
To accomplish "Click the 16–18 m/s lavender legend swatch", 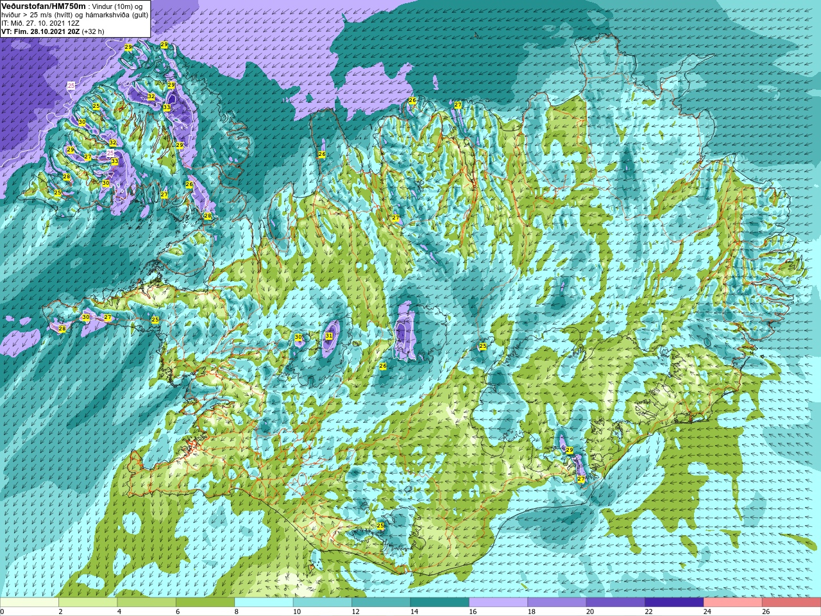I will tap(498, 603).
